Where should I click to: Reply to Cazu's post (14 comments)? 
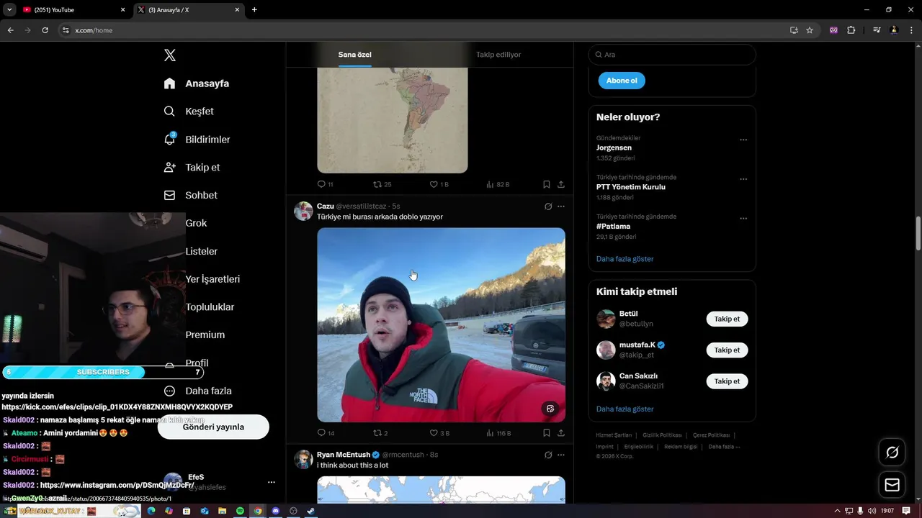coord(326,433)
